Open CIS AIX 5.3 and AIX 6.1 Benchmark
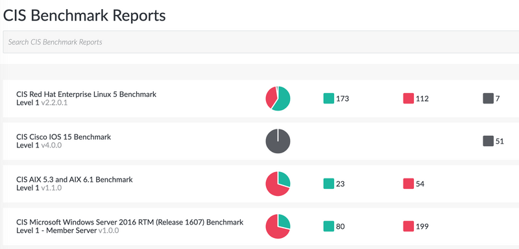519x249 pixels. tap(75, 180)
